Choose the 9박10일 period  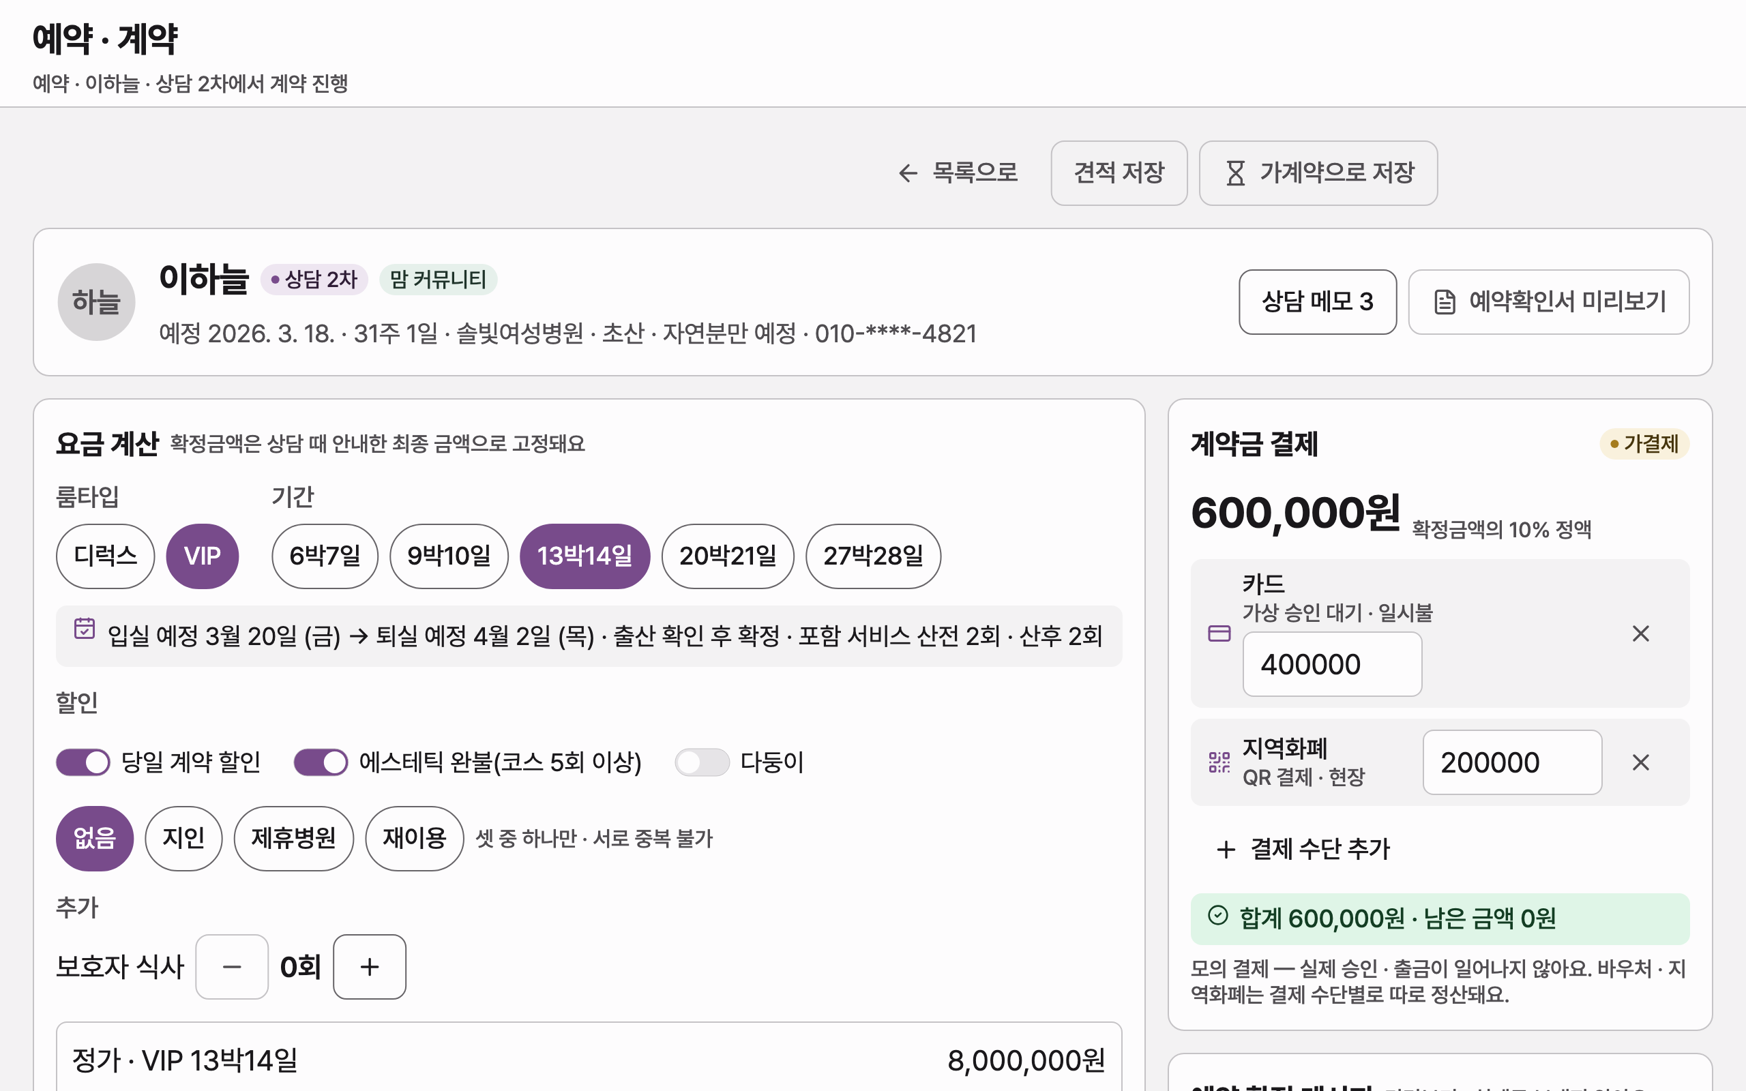click(449, 556)
